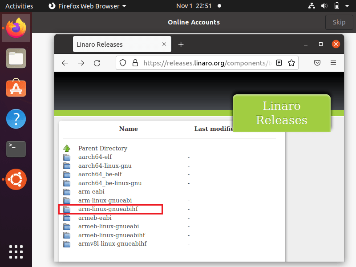Open the green Parent Directory arrow icon

click(x=67, y=148)
